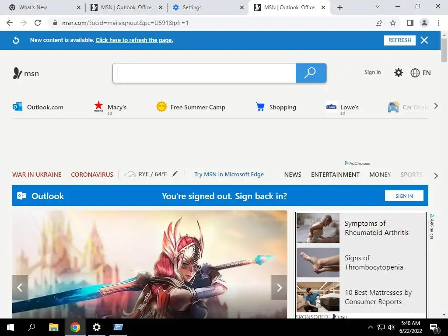This screenshot has height=336, width=448.
Task: Click the page vertical scrollbar thumb
Action: (444, 50)
